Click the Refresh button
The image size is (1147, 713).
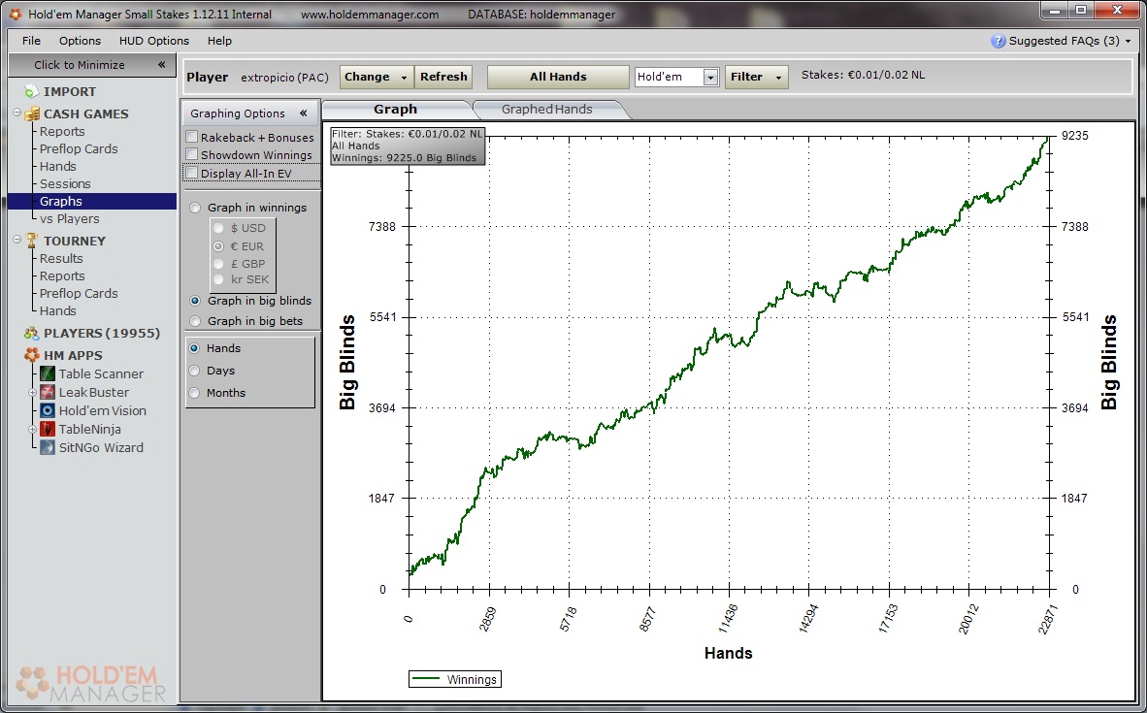pos(443,77)
